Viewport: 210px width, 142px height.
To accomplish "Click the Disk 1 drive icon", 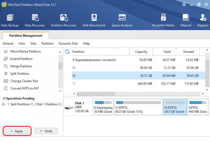I will pyautogui.click(x=69, y=108).
